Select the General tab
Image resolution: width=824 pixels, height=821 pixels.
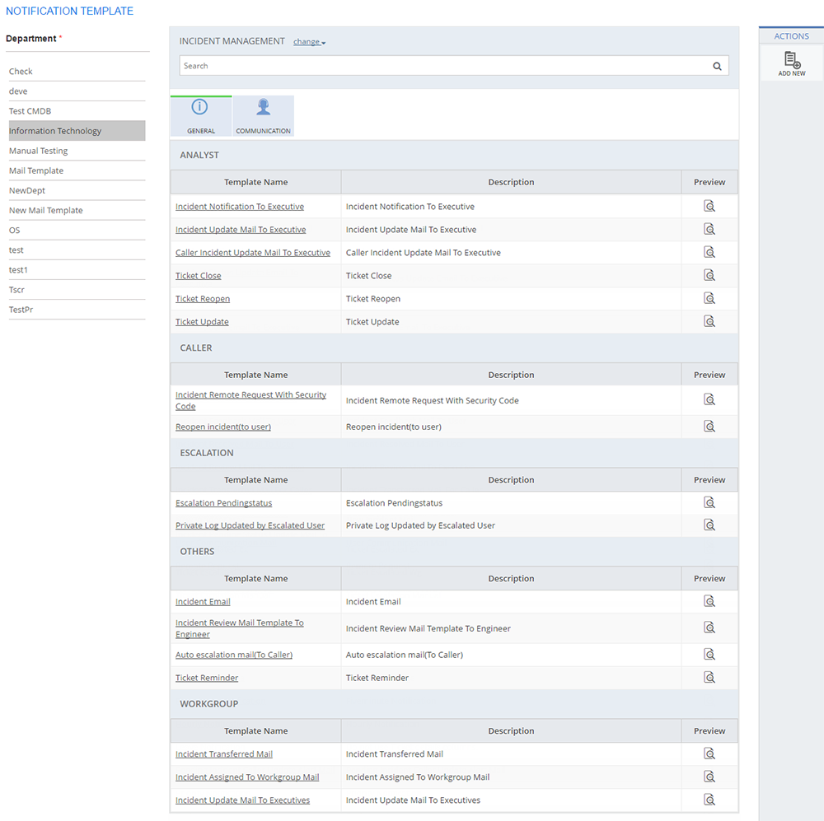[x=200, y=116]
